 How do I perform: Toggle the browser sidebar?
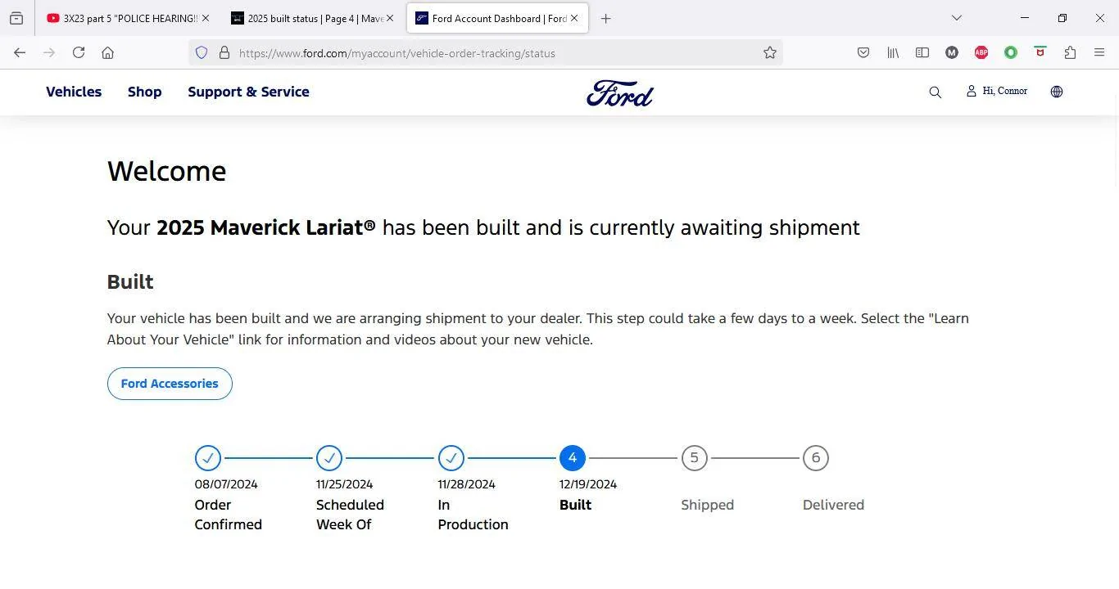tap(922, 52)
